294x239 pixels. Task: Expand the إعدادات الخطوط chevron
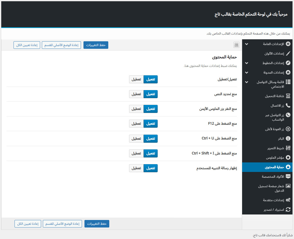coord(246,63)
